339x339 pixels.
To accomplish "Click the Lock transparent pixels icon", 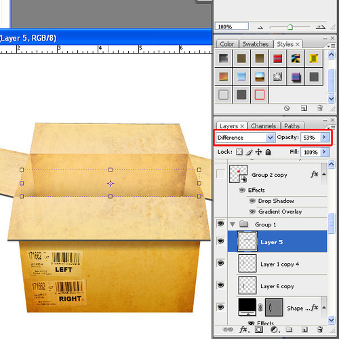I will coord(239,152).
